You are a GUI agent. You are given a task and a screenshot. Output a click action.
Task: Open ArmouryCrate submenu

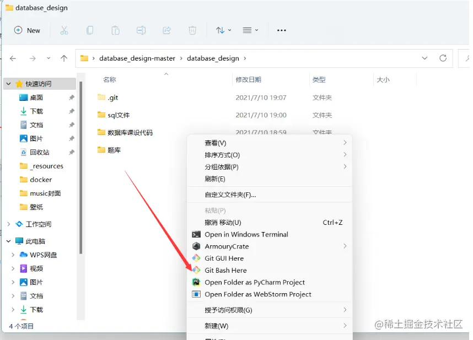(x=270, y=246)
